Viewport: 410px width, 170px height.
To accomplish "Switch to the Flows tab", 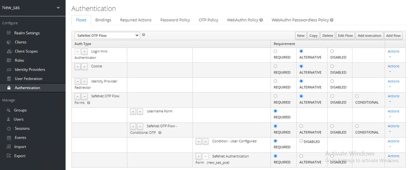I will [81, 20].
